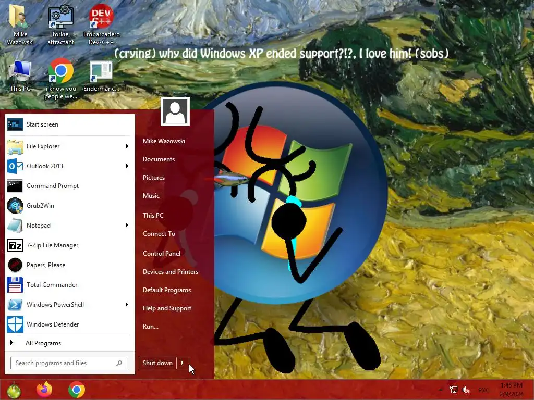The image size is (534, 400).
Task: Click the File Explorer folder icon
Action: (x=15, y=146)
